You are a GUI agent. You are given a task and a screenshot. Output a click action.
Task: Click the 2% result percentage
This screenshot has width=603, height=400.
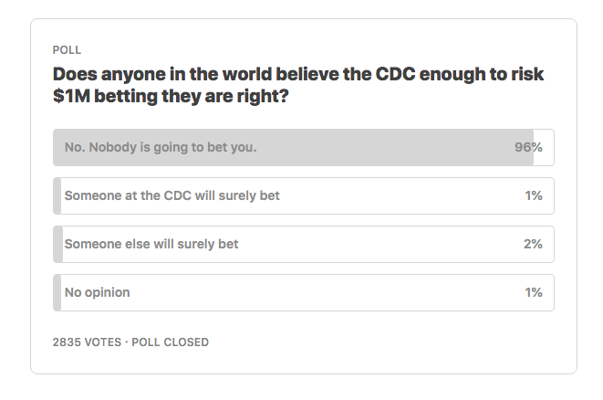[x=533, y=244]
